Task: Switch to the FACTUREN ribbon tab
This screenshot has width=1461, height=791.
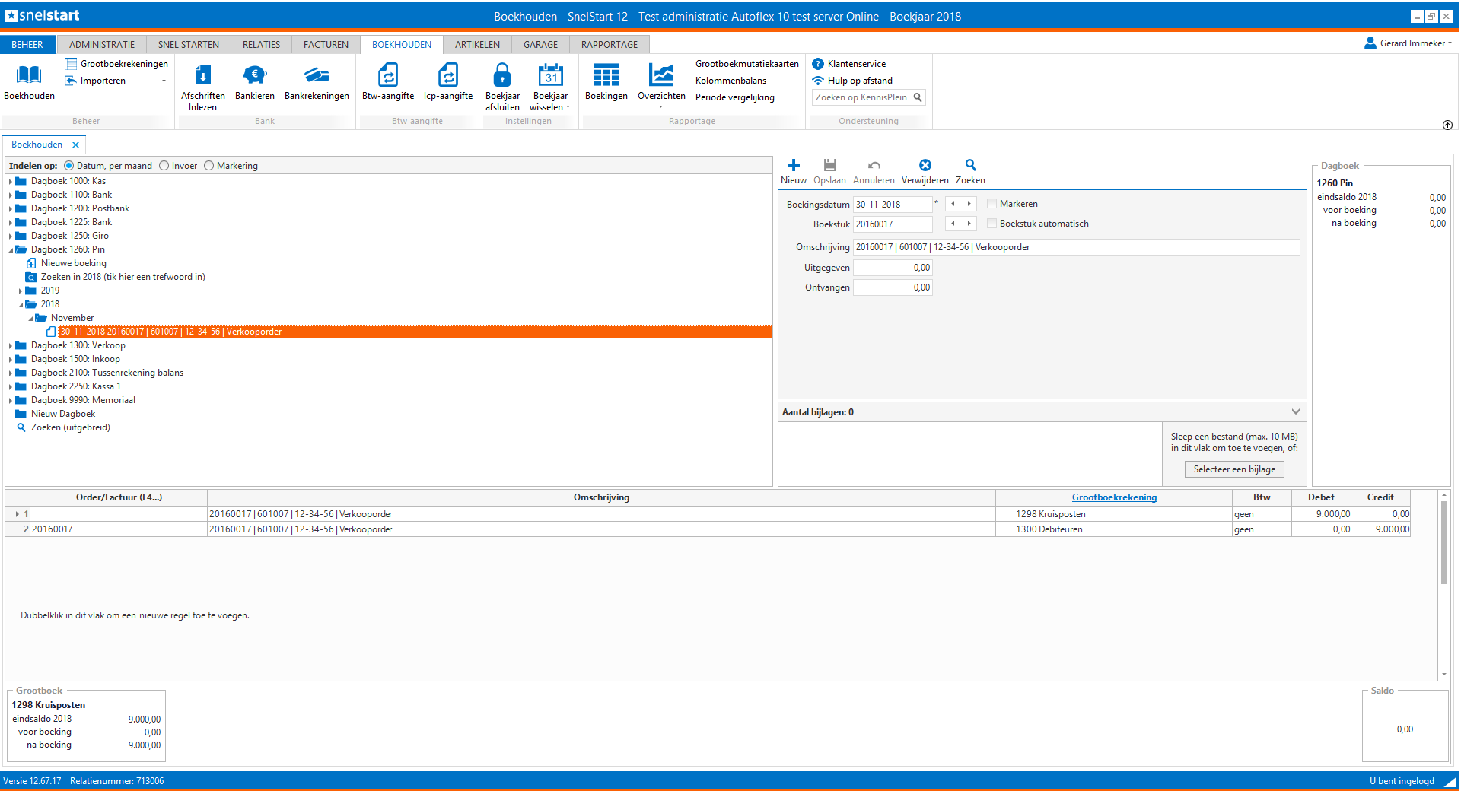Action: point(326,45)
